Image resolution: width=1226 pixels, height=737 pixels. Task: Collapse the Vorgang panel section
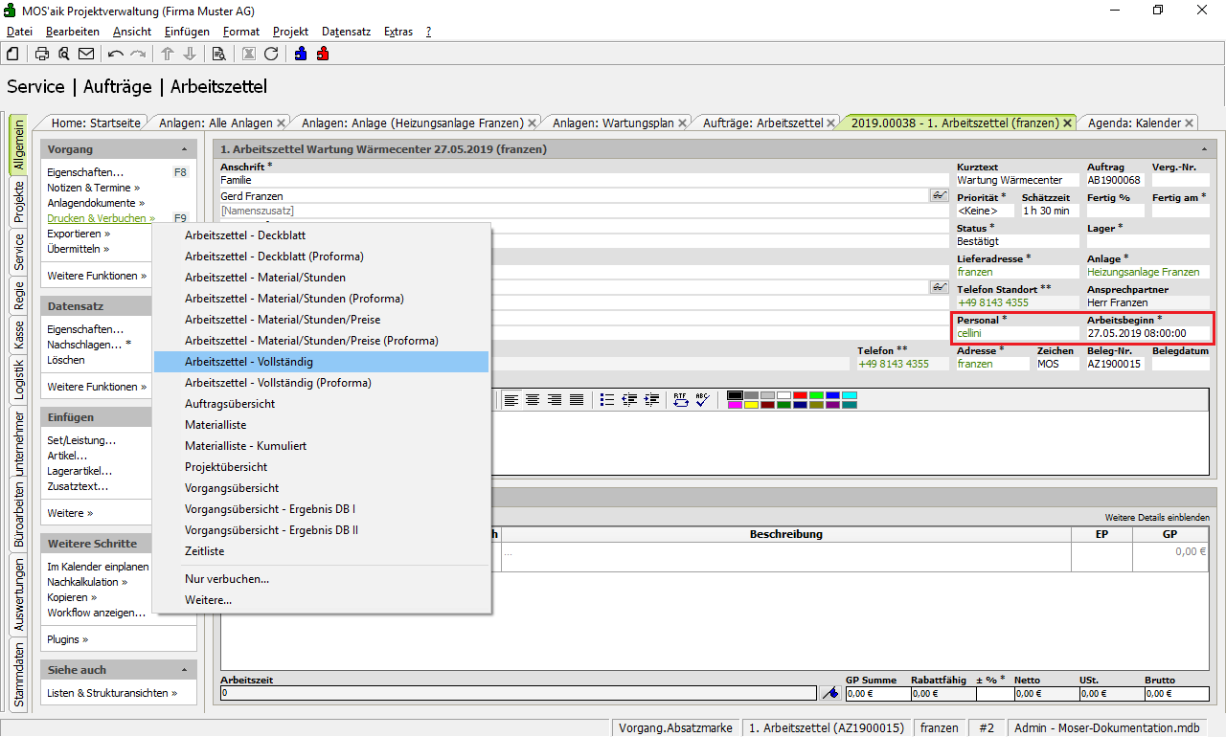(x=184, y=150)
